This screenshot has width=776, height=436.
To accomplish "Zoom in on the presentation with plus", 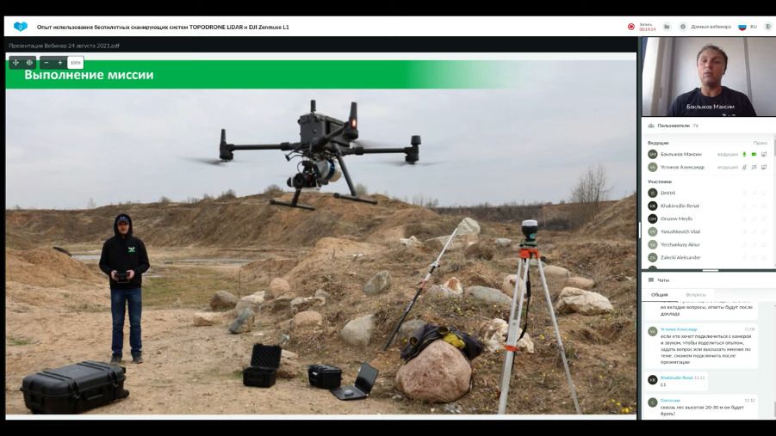I will 60,63.
